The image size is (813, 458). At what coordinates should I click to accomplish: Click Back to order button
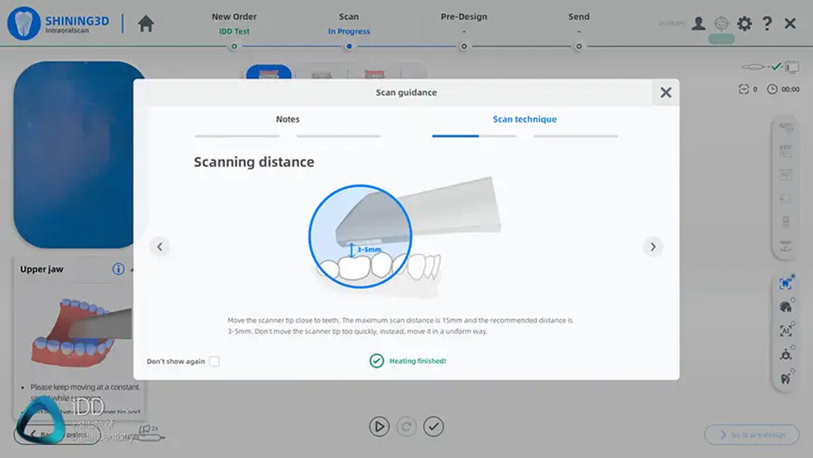pos(55,434)
